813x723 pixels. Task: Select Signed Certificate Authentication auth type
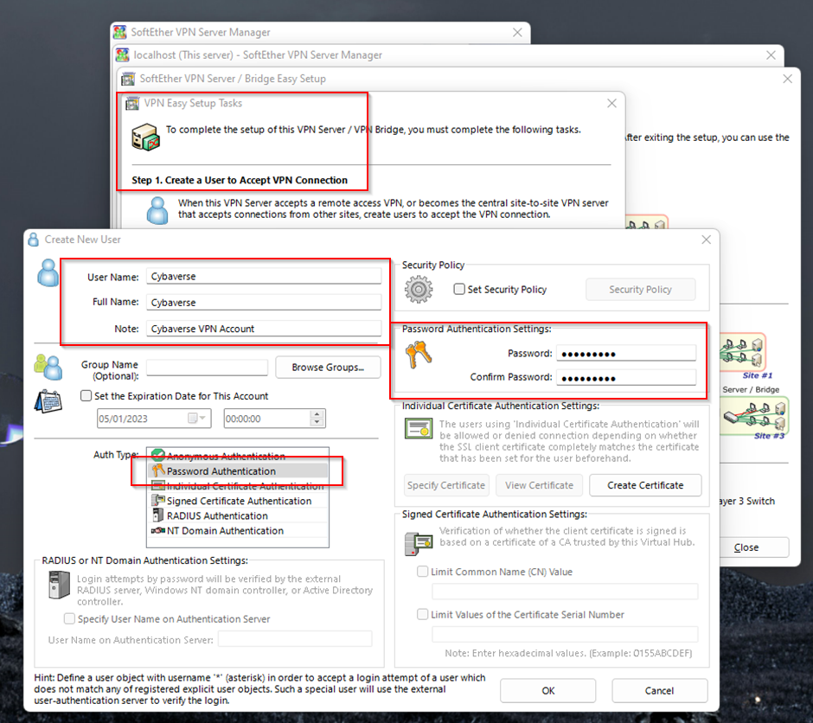point(239,501)
